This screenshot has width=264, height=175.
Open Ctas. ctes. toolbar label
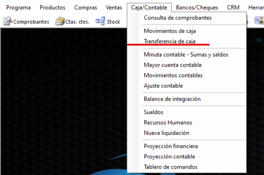pos(77,22)
